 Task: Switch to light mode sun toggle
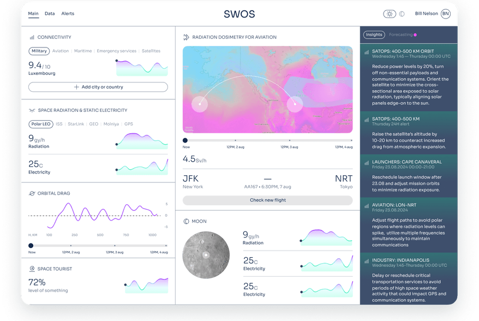tap(390, 14)
